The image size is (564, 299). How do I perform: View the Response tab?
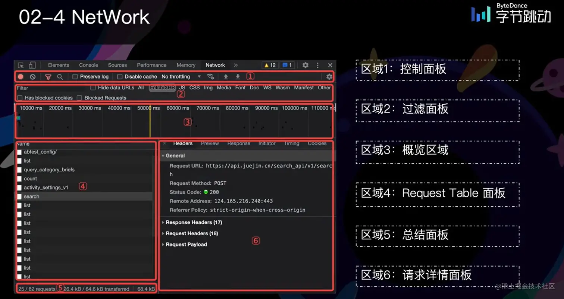pos(239,143)
